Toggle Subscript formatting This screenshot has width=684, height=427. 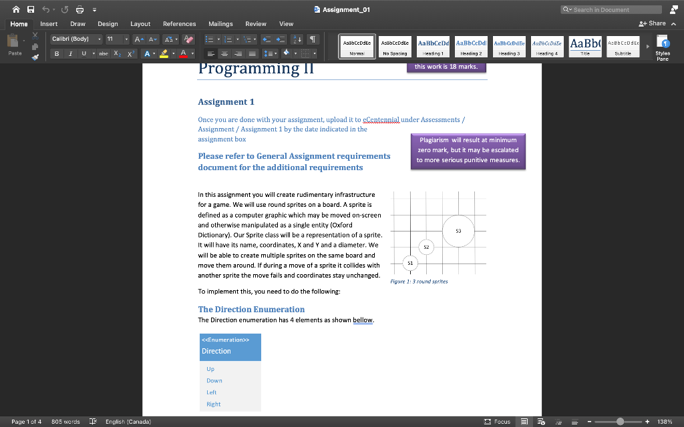[117, 53]
